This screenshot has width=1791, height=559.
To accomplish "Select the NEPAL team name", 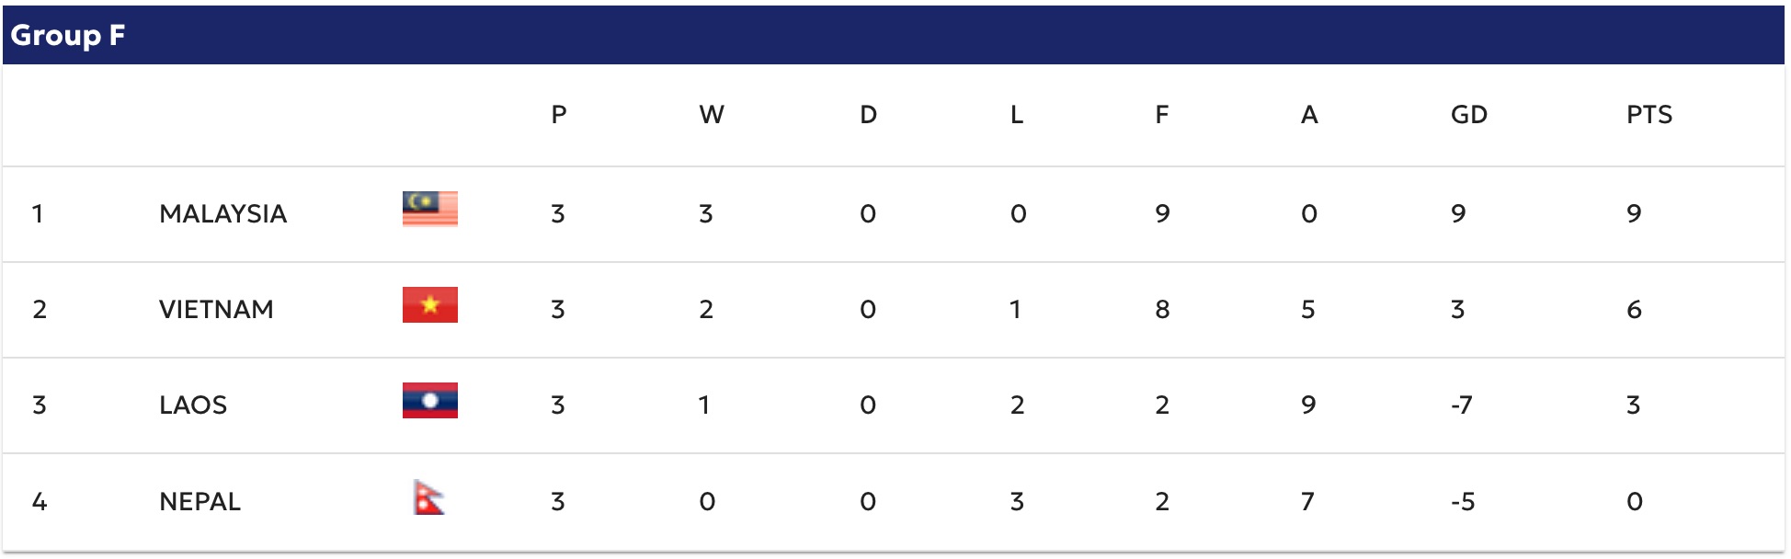I will pyautogui.click(x=200, y=502).
